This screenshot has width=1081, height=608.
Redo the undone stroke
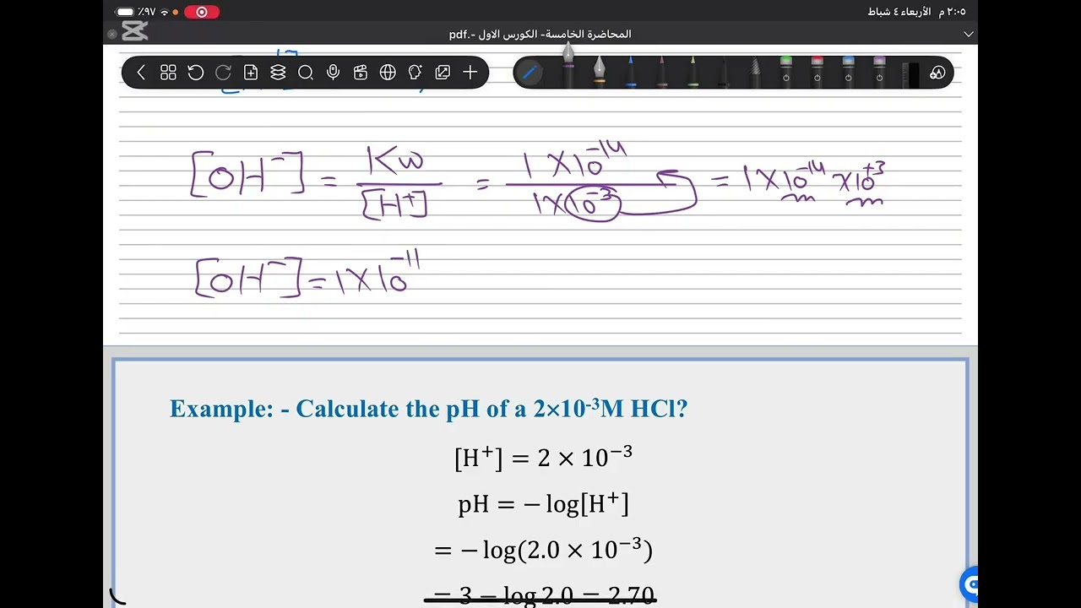(223, 73)
